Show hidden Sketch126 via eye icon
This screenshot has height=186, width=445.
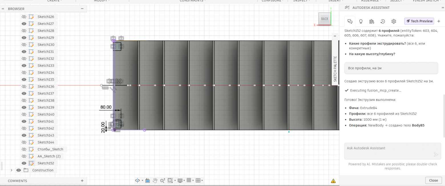[24, 17]
